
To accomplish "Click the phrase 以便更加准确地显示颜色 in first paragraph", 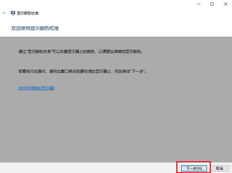I will [x=119, y=51].
